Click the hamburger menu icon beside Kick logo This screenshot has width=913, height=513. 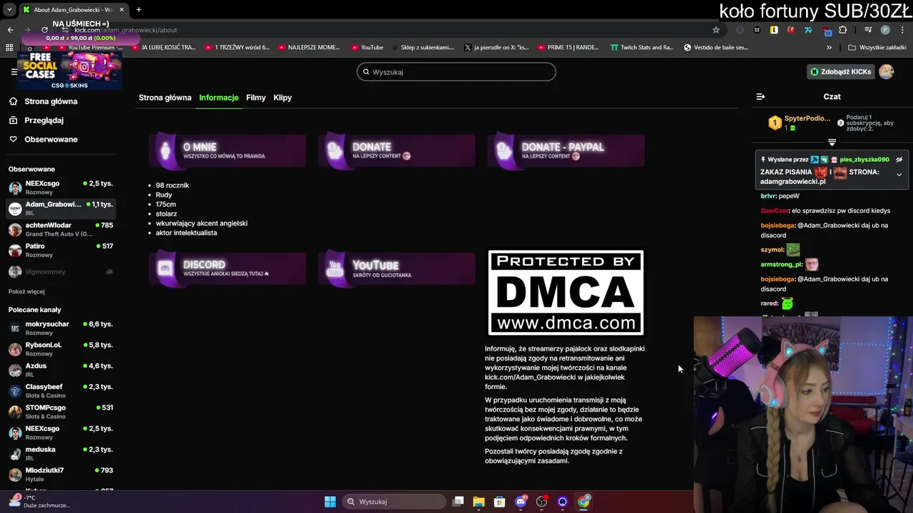14,72
